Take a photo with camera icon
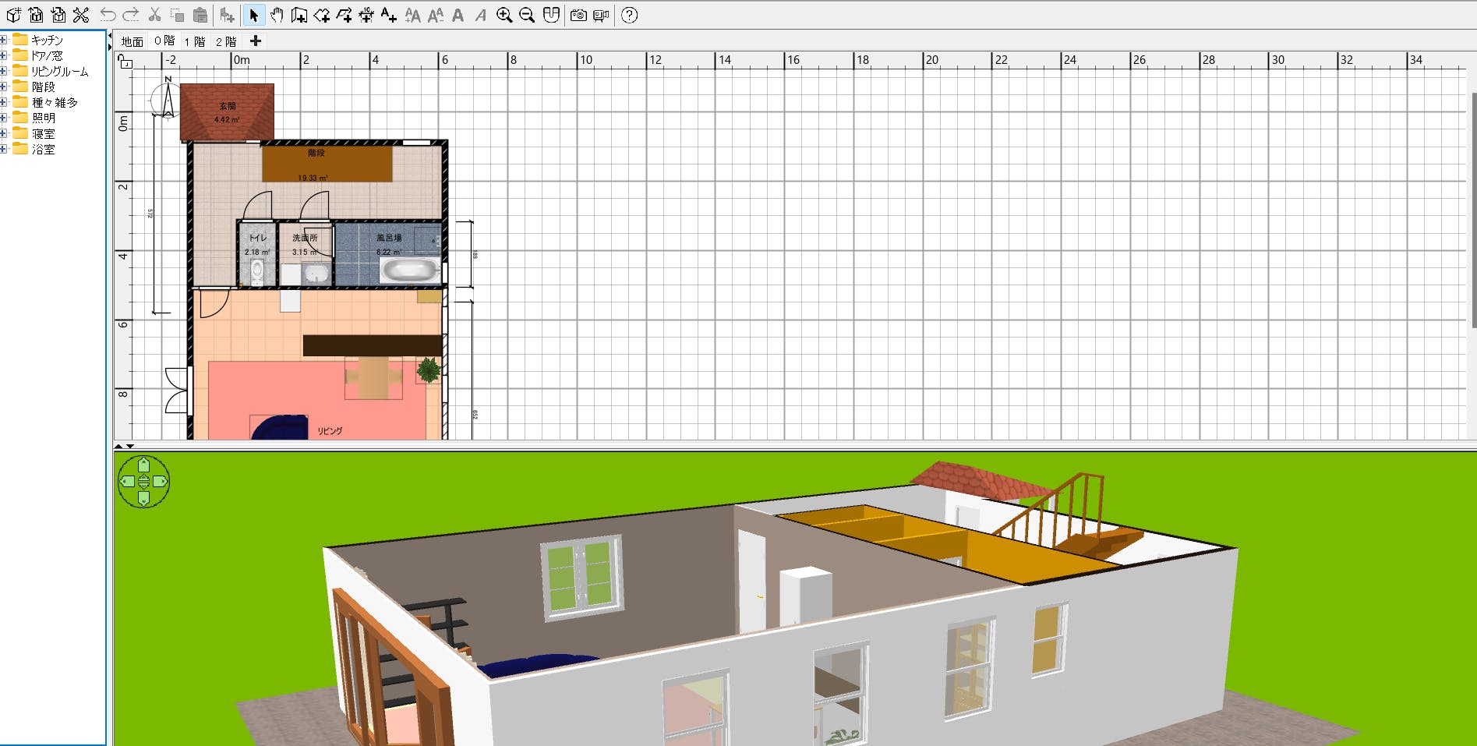Image resolution: width=1477 pixels, height=746 pixels. point(578,15)
